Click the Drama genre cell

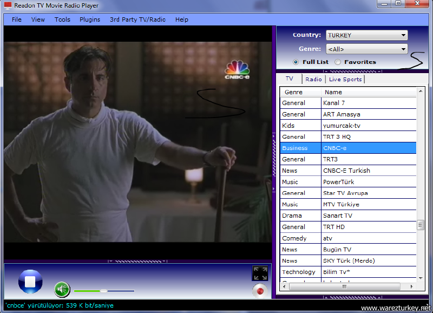coord(300,216)
